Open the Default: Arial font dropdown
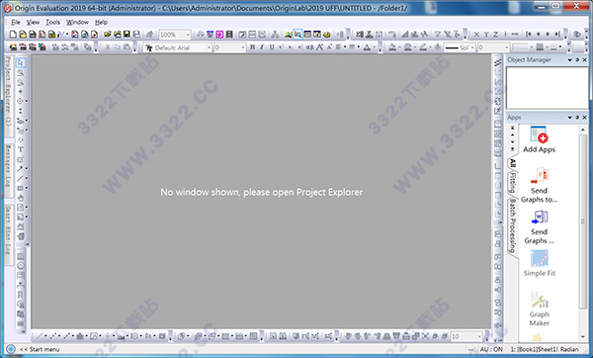 click(x=208, y=47)
